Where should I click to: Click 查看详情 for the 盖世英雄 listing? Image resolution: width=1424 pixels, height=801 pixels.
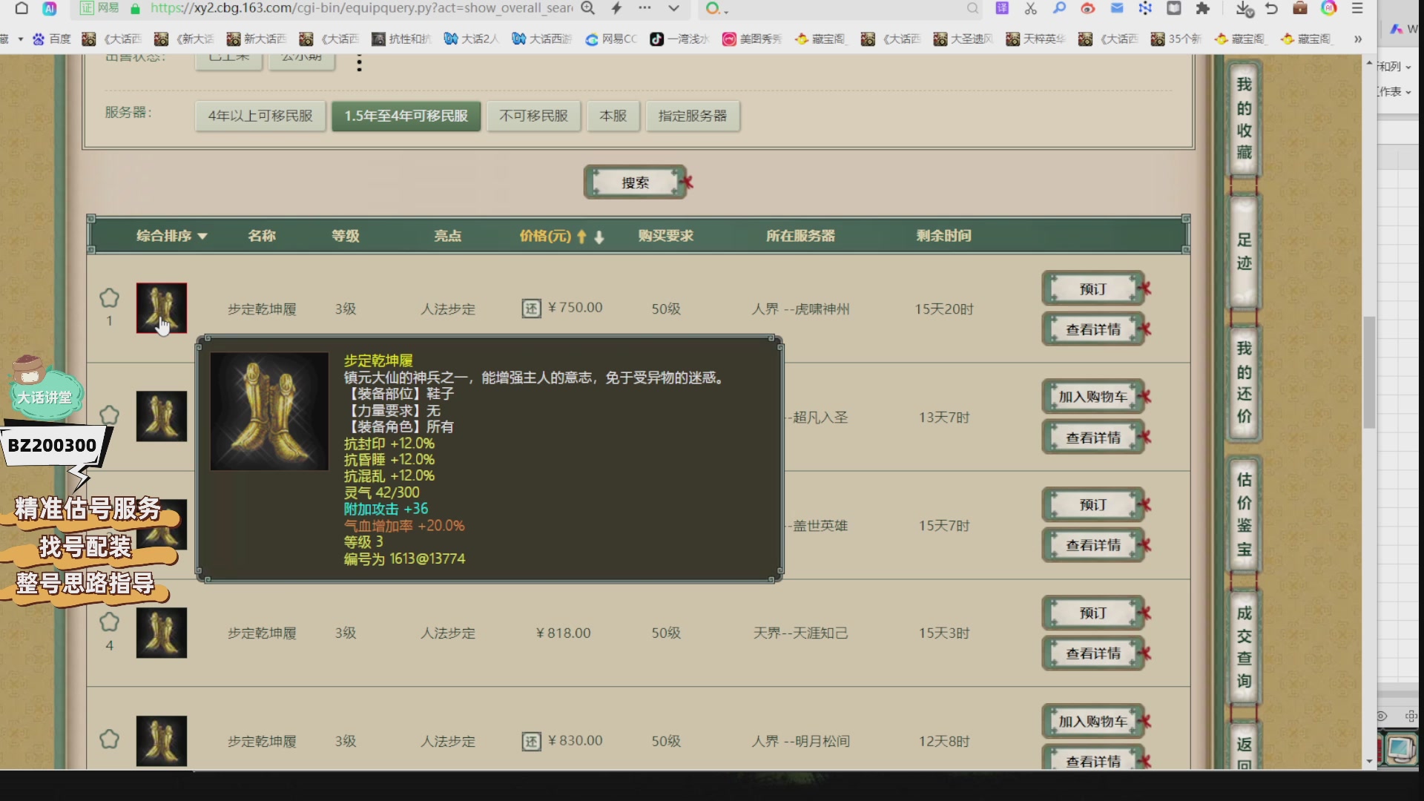pos(1093,545)
